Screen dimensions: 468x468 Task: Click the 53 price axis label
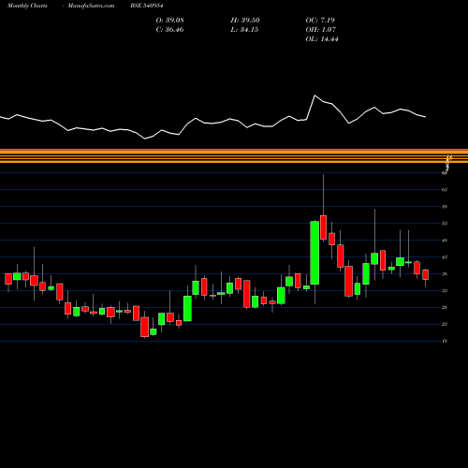445,224
